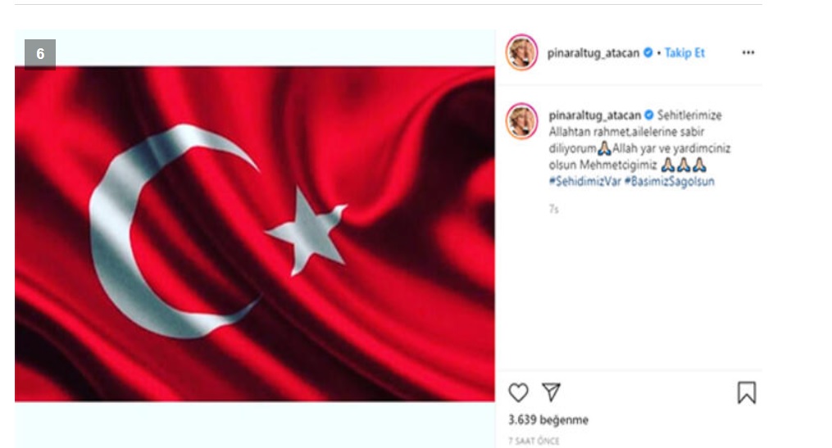Open the #SehidimizVar hashtag
Image resolution: width=832 pixels, height=448 pixels.
(x=584, y=181)
